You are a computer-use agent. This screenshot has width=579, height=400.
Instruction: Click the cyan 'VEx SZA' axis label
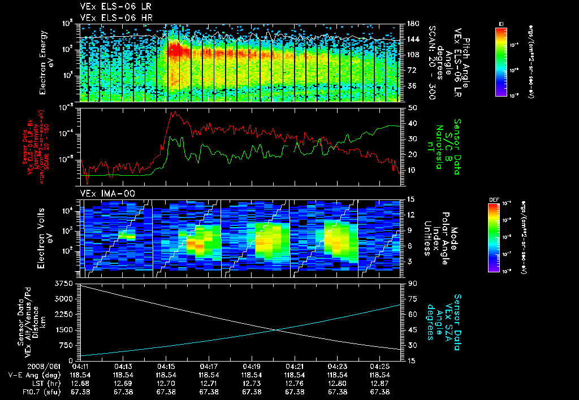tap(449, 322)
